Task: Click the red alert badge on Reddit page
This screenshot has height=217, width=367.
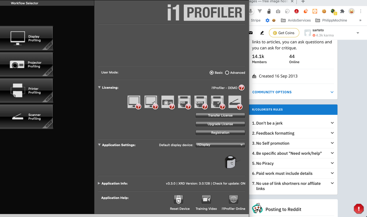Action: pos(359,209)
